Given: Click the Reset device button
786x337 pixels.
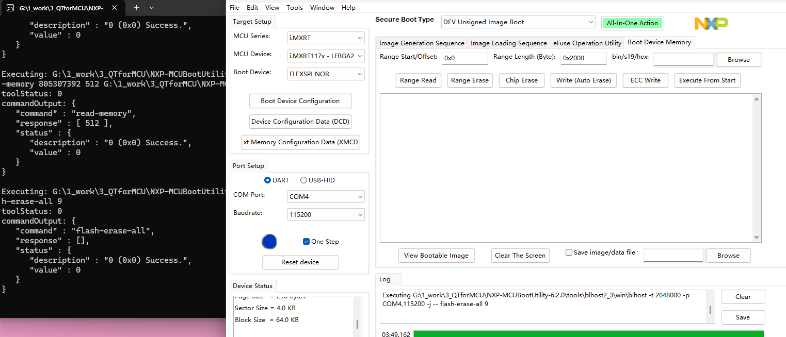Looking at the screenshot, I should point(300,262).
